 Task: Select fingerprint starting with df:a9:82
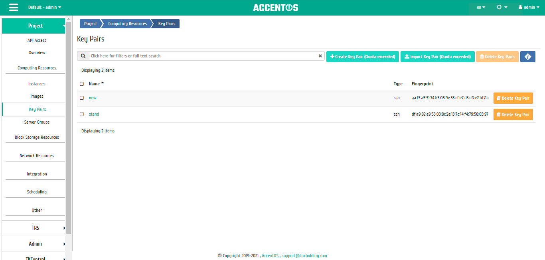tap(450, 114)
